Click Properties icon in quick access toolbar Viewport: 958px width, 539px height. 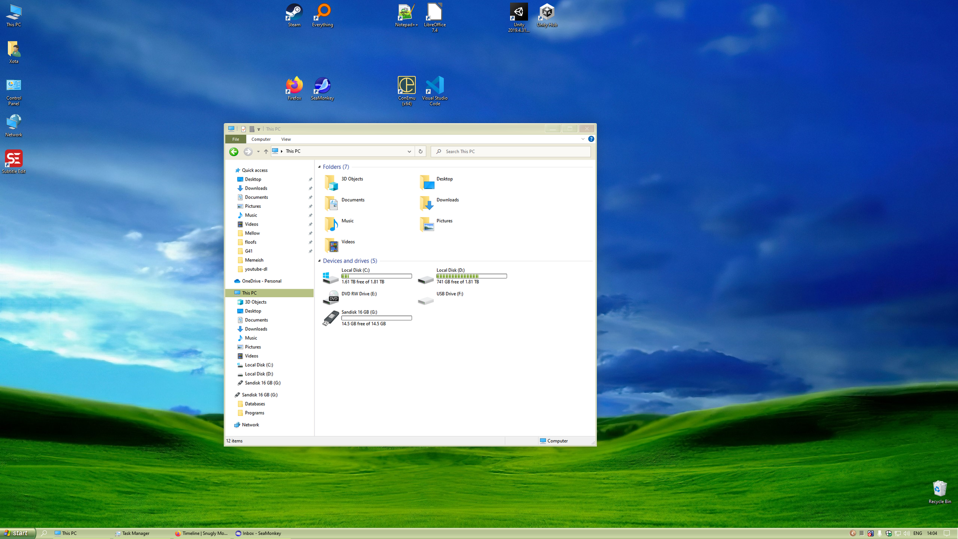(244, 129)
